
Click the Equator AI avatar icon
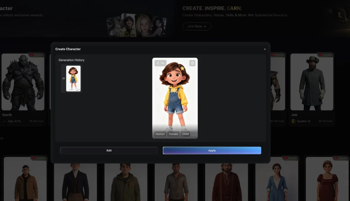tap(293, 121)
